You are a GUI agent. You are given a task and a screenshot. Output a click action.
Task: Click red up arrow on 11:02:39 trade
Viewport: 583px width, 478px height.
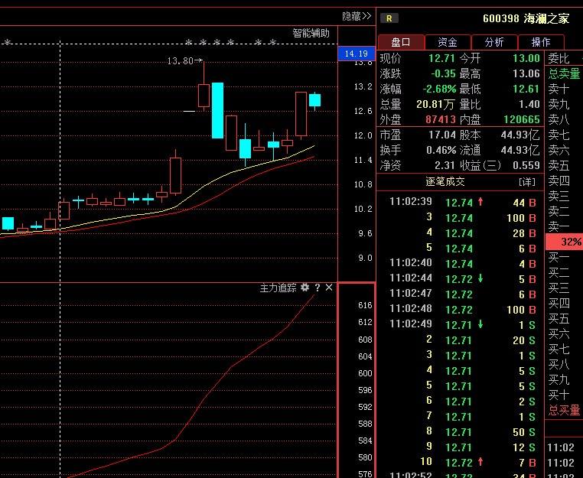click(x=480, y=202)
